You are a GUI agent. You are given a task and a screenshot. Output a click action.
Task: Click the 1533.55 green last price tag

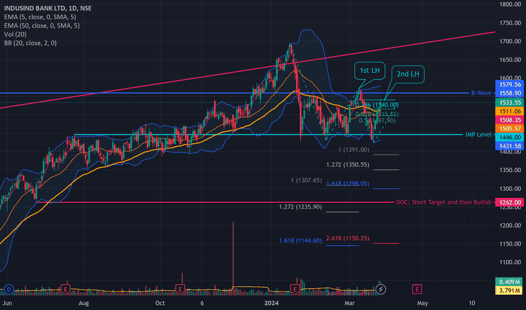[x=510, y=103]
